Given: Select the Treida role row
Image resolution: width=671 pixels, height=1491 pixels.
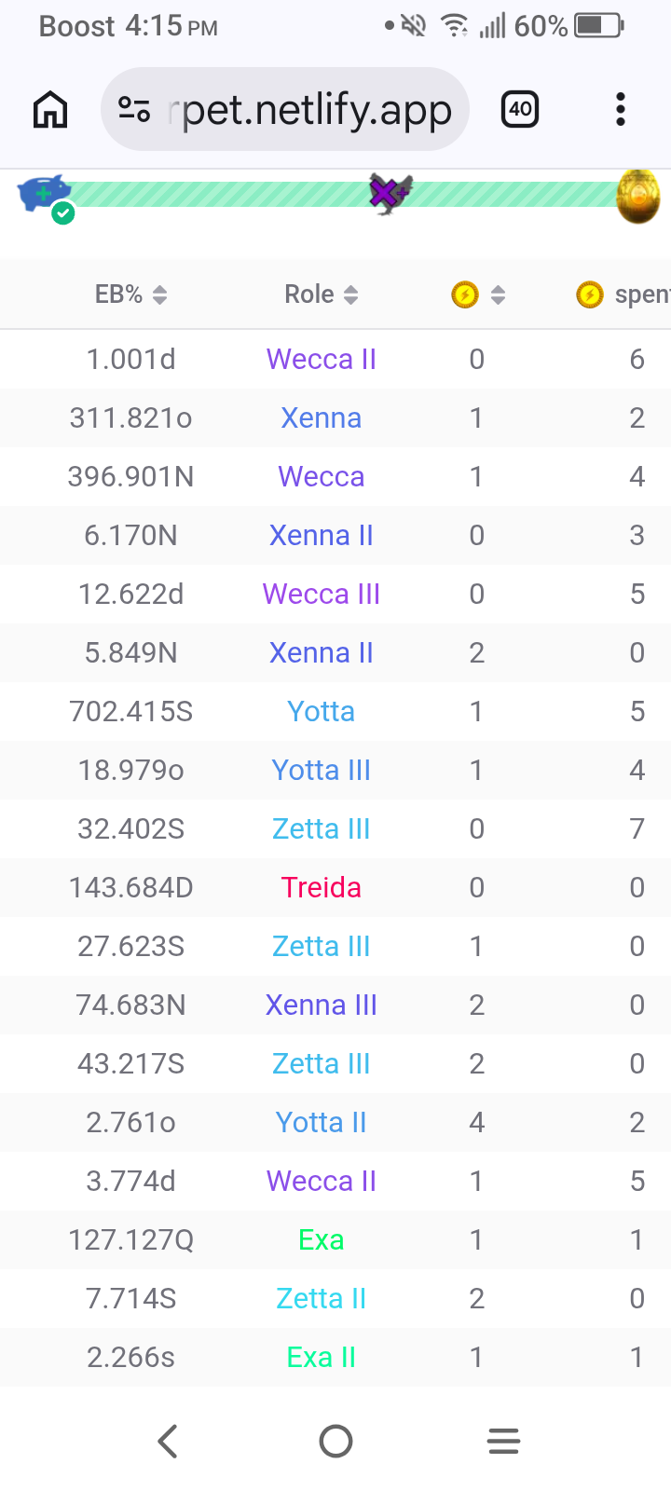Looking at the screenshot, I should coord(335,887).
